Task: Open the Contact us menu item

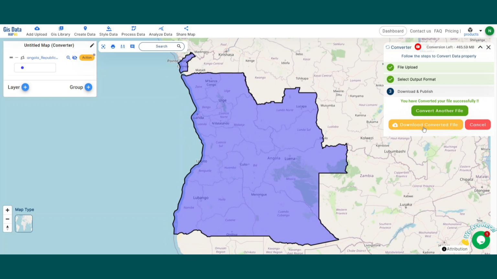Action: click(420, 31)
